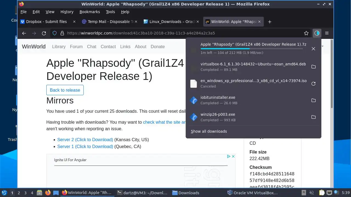Image resolution: width=351 pixels, height=197 pixels.
Task: Close the Temp Mail tab
Action: [x=136, y=22]
